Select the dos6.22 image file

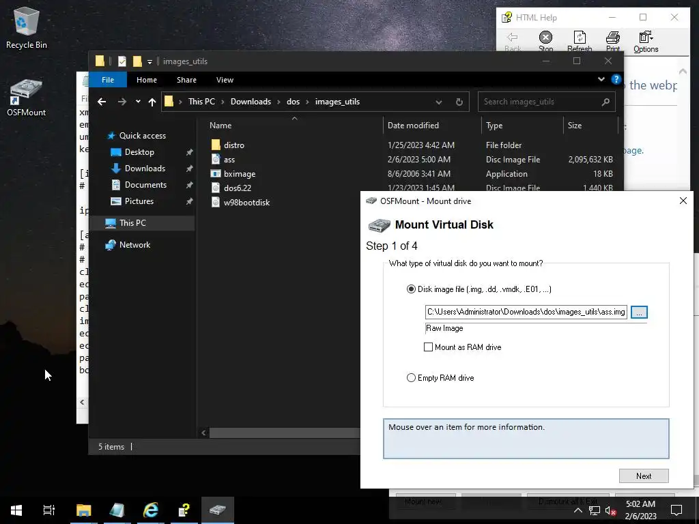click(x=237, y=188)
